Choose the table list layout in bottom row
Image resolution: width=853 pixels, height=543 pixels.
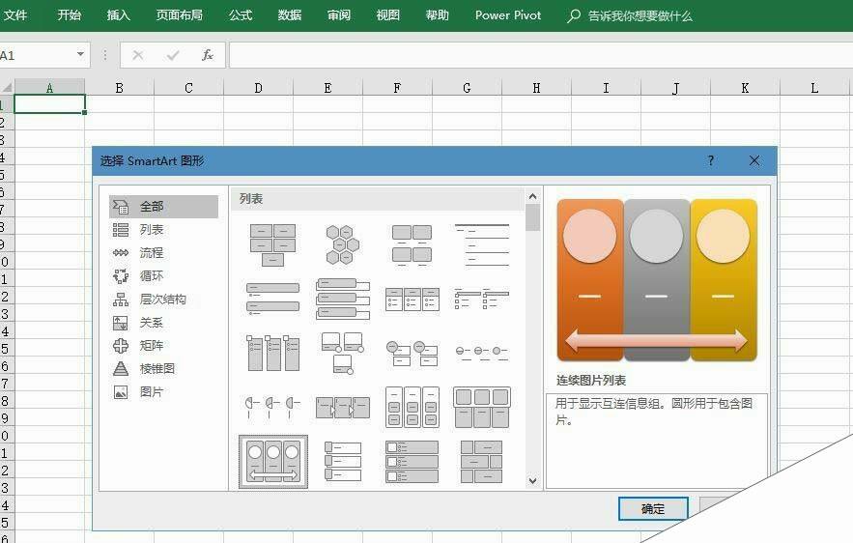point(481,462)
